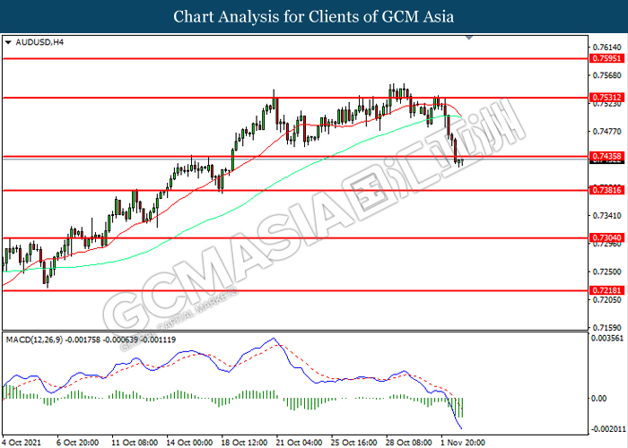Click the 6 Oct 20:00 time label
This screenshot has width=628, height=448.
[77, 443]
